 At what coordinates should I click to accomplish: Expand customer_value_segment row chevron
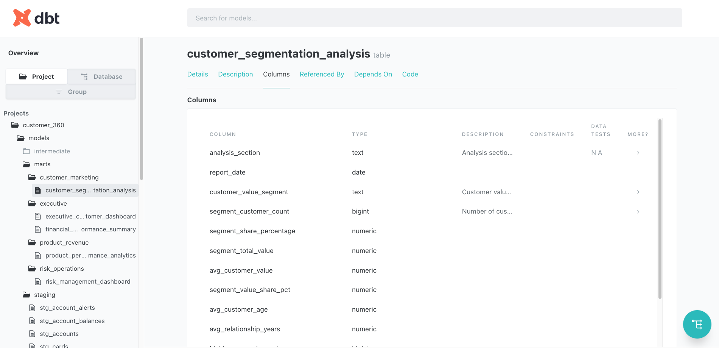click(638, 192)
